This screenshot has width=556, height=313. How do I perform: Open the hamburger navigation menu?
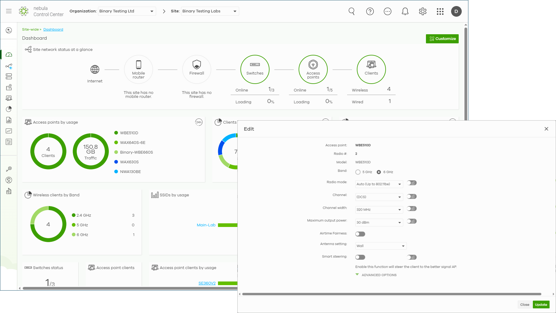9,11
